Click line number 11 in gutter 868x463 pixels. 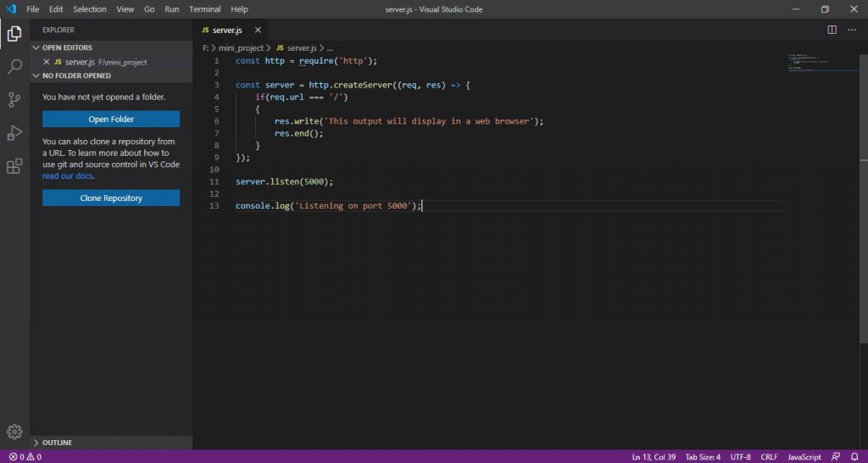pyautogui.click(x=214, y=181)
